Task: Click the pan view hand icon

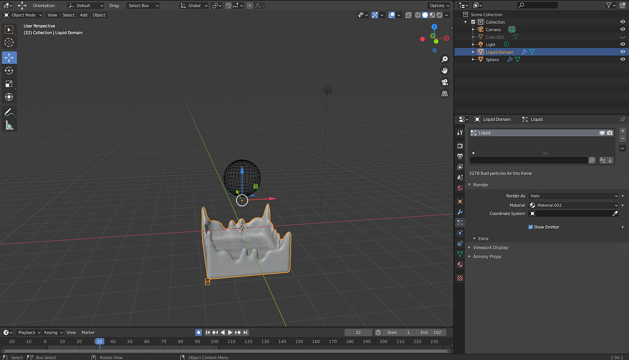Action: click(445, 71)
